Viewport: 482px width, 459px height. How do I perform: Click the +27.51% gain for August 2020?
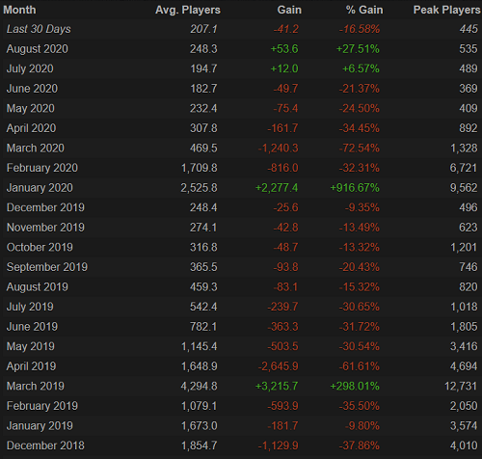358,49
